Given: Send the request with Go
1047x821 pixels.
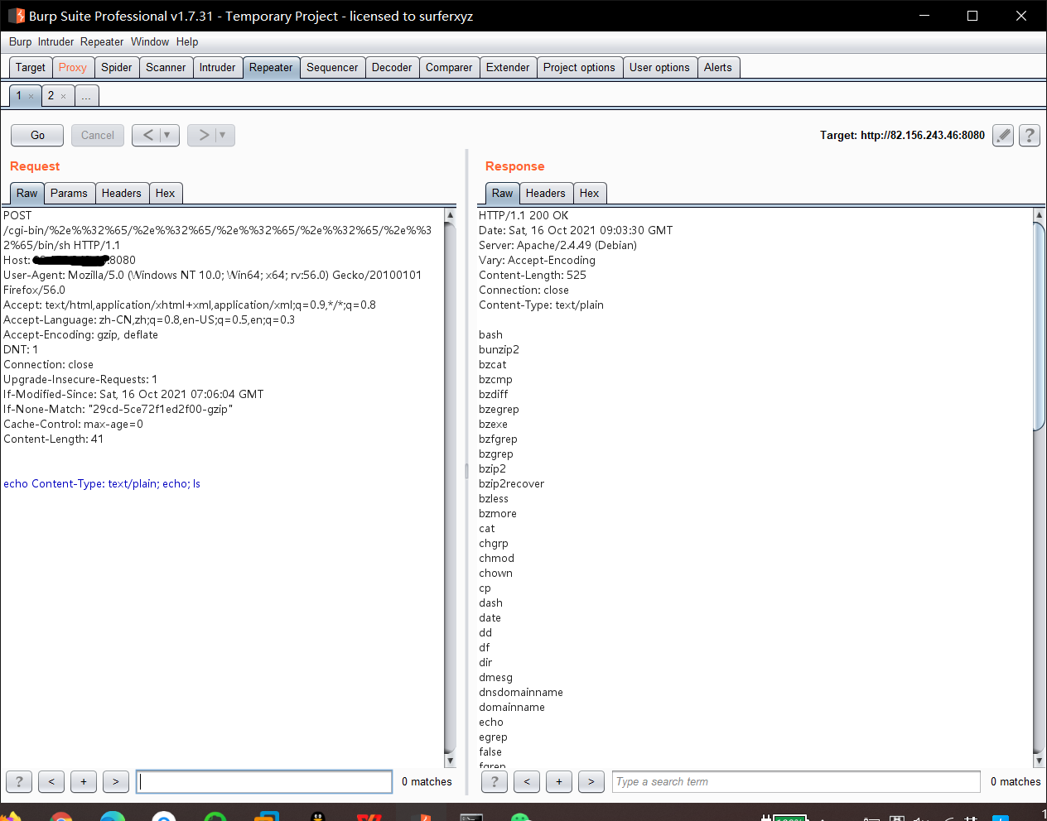Looking at the screenshot, I should click(x=37, y=135).
